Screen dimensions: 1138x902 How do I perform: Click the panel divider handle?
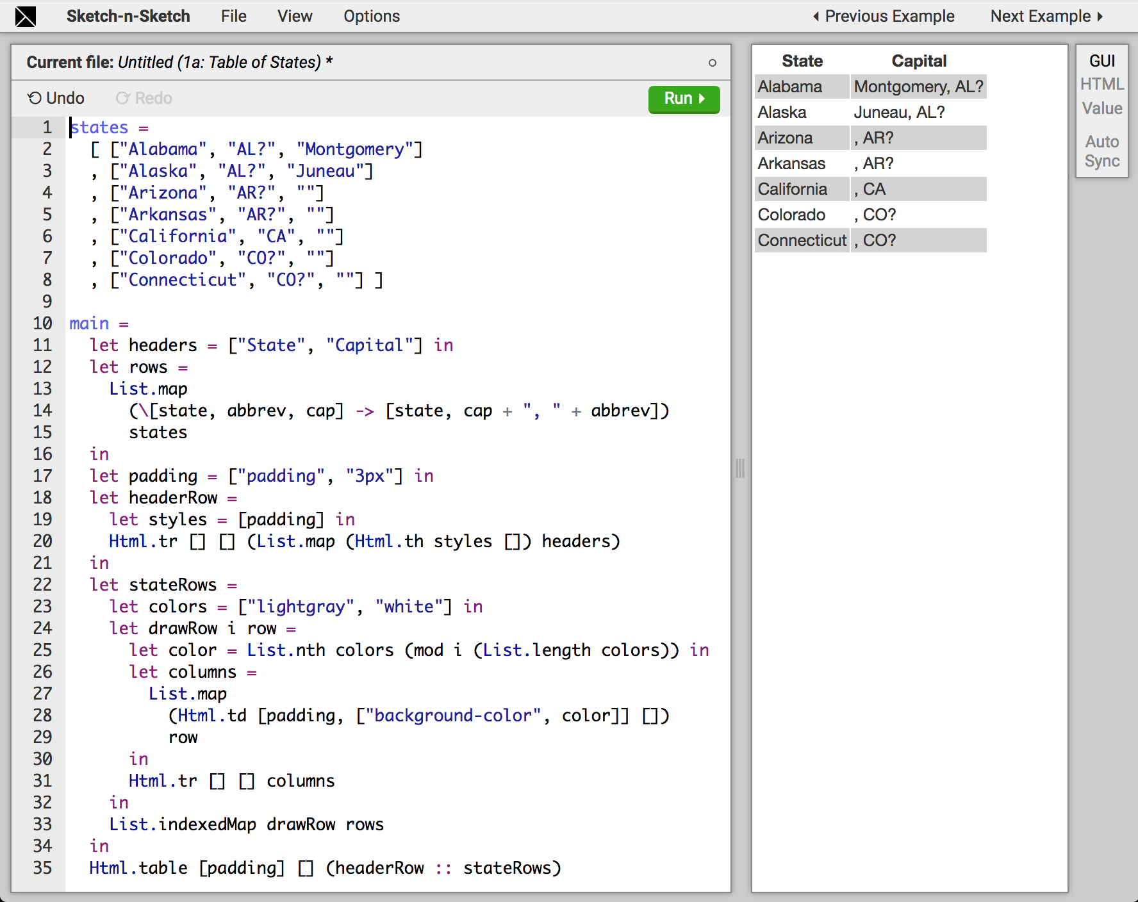tap(740, 468)
